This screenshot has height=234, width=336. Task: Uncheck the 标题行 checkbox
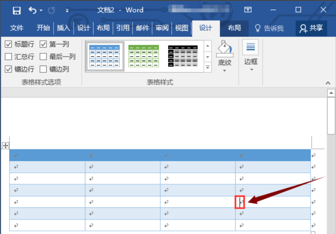(x=8, y=44)
